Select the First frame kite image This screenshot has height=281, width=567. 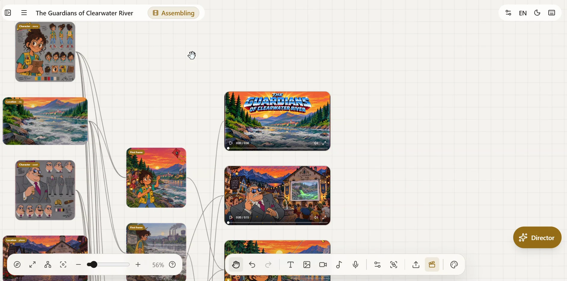tap(156, 178)
